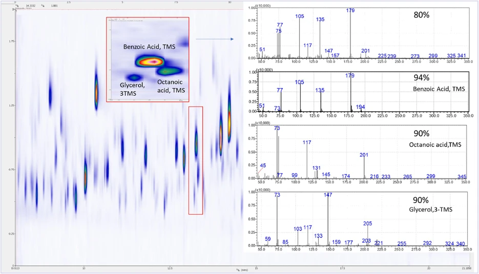Click peak label 147 in the Glycerol spectrum
479x274 pixels.
[x=328, y=195]
